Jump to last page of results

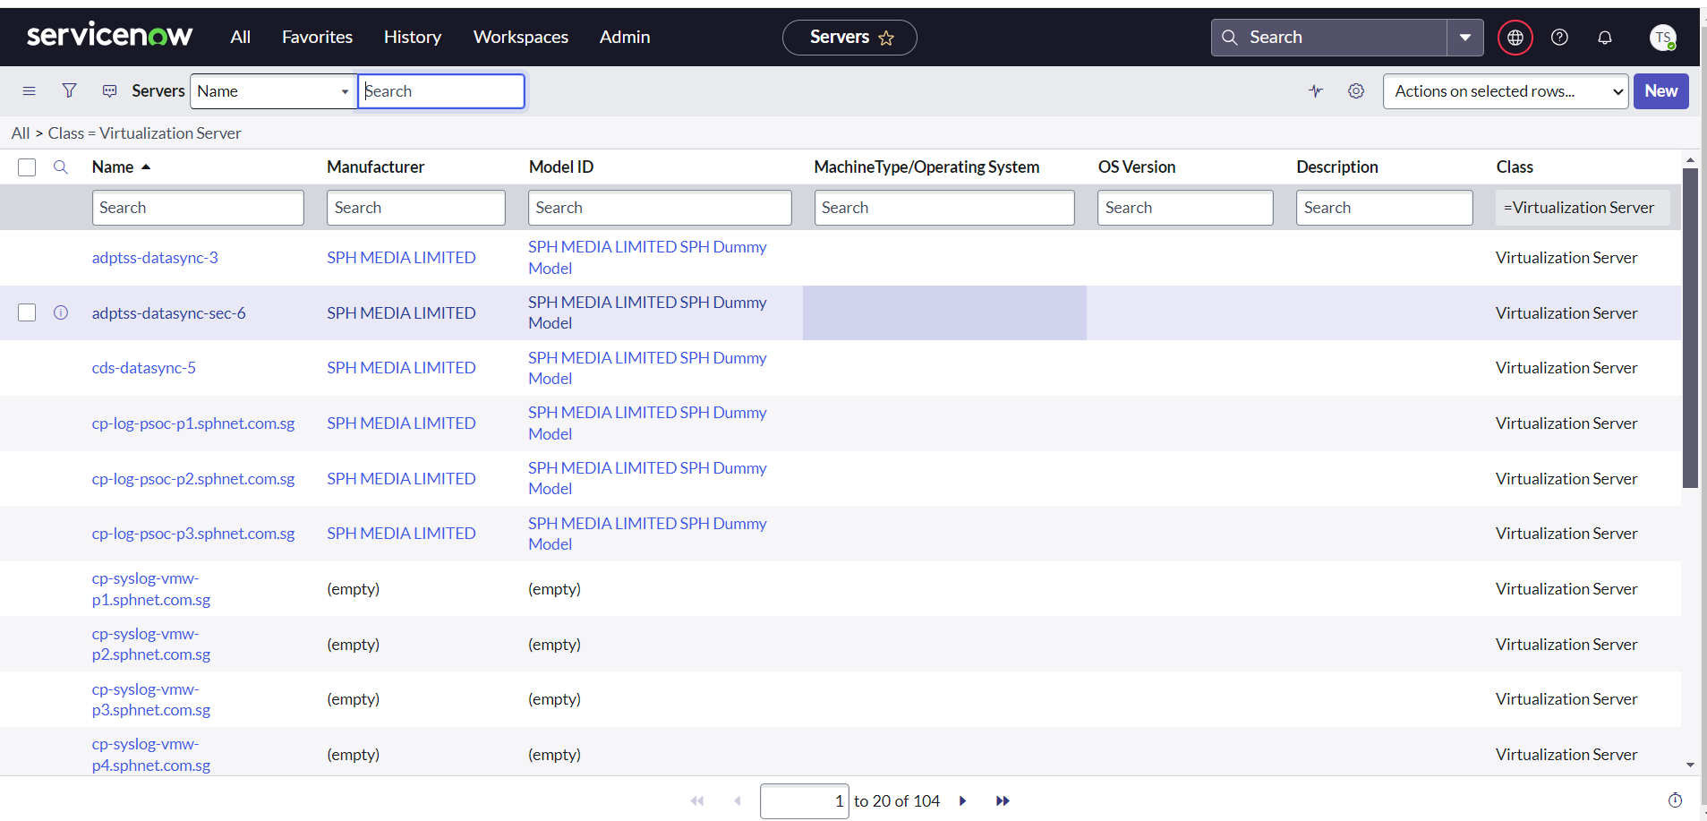click(1003, 801)
